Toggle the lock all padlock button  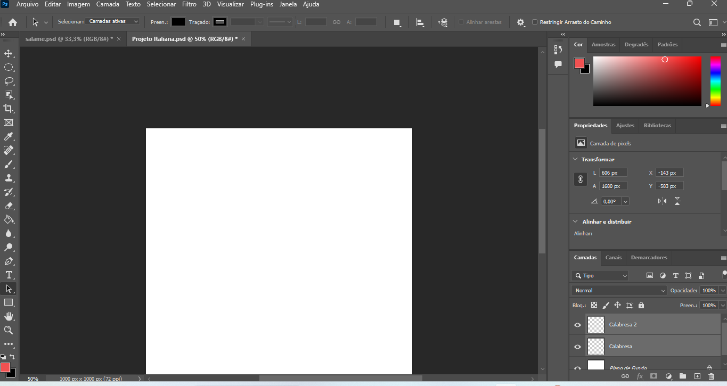coord(641,306)
